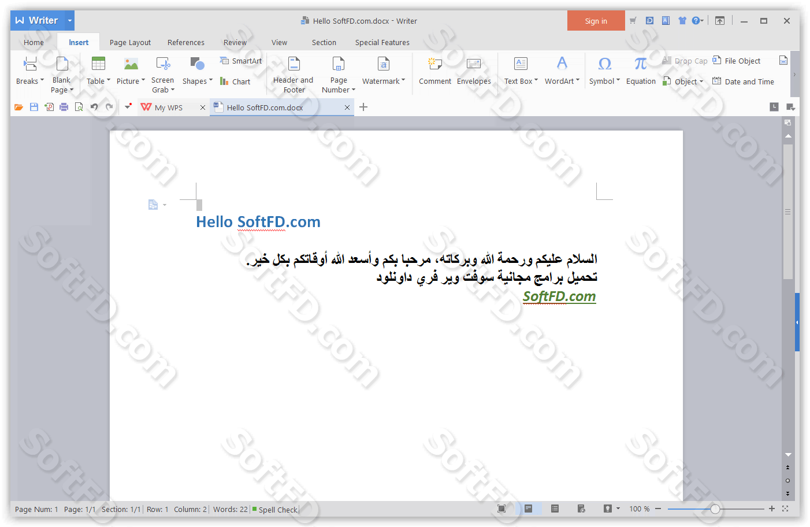Open the Picture insert dropdown
The image size is (810, 527).
(131, 72)
